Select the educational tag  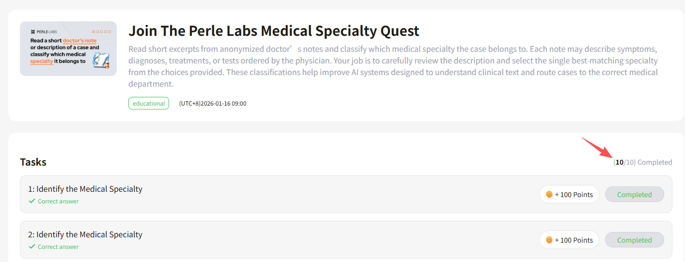[x=149, y=103]
